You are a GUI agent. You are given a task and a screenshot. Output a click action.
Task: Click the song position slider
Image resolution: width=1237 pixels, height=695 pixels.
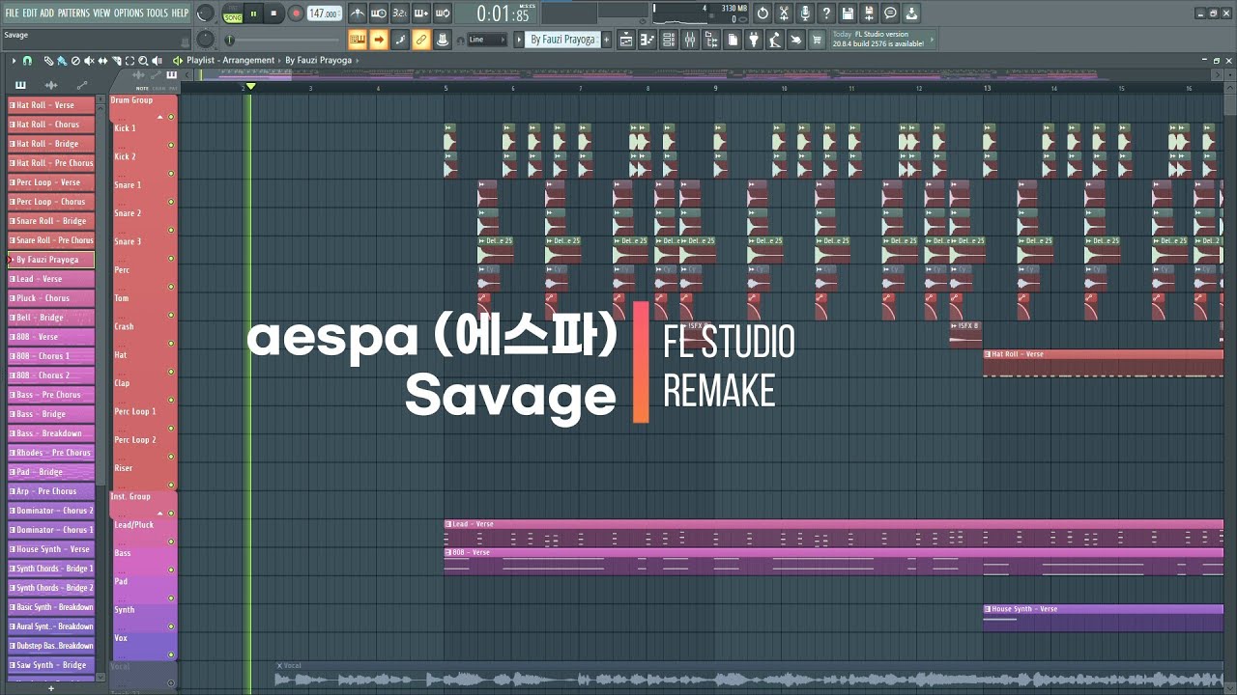[x=283, y=40]
